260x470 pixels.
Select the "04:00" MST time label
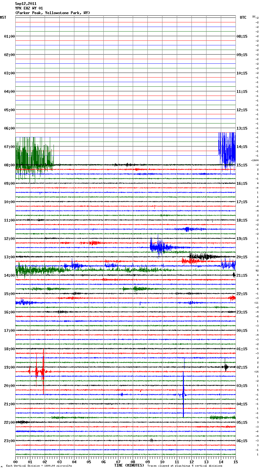tap(9, 92)
